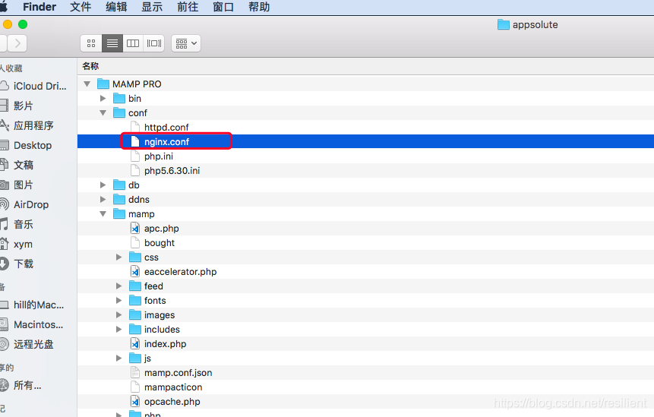Select the MAMP PRO folder icon
Viewport: 654px width, 417px height.
[x=103, y=84]
